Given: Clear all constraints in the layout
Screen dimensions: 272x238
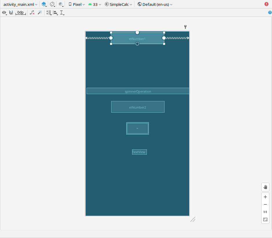Looking at the screenshot, I should click(32, 12).
